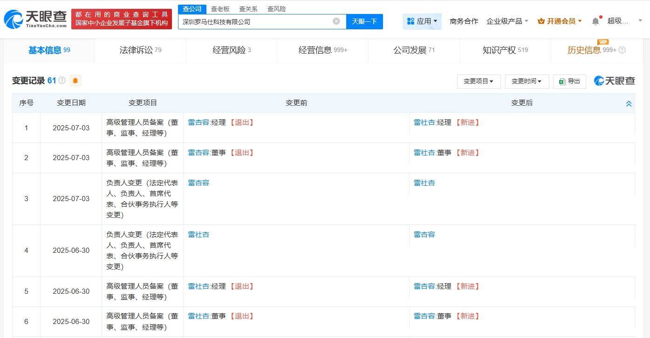Viewport: 650px width, 338px height.
Task: Select the 查关系 search tab
Action: pos(248,9)
